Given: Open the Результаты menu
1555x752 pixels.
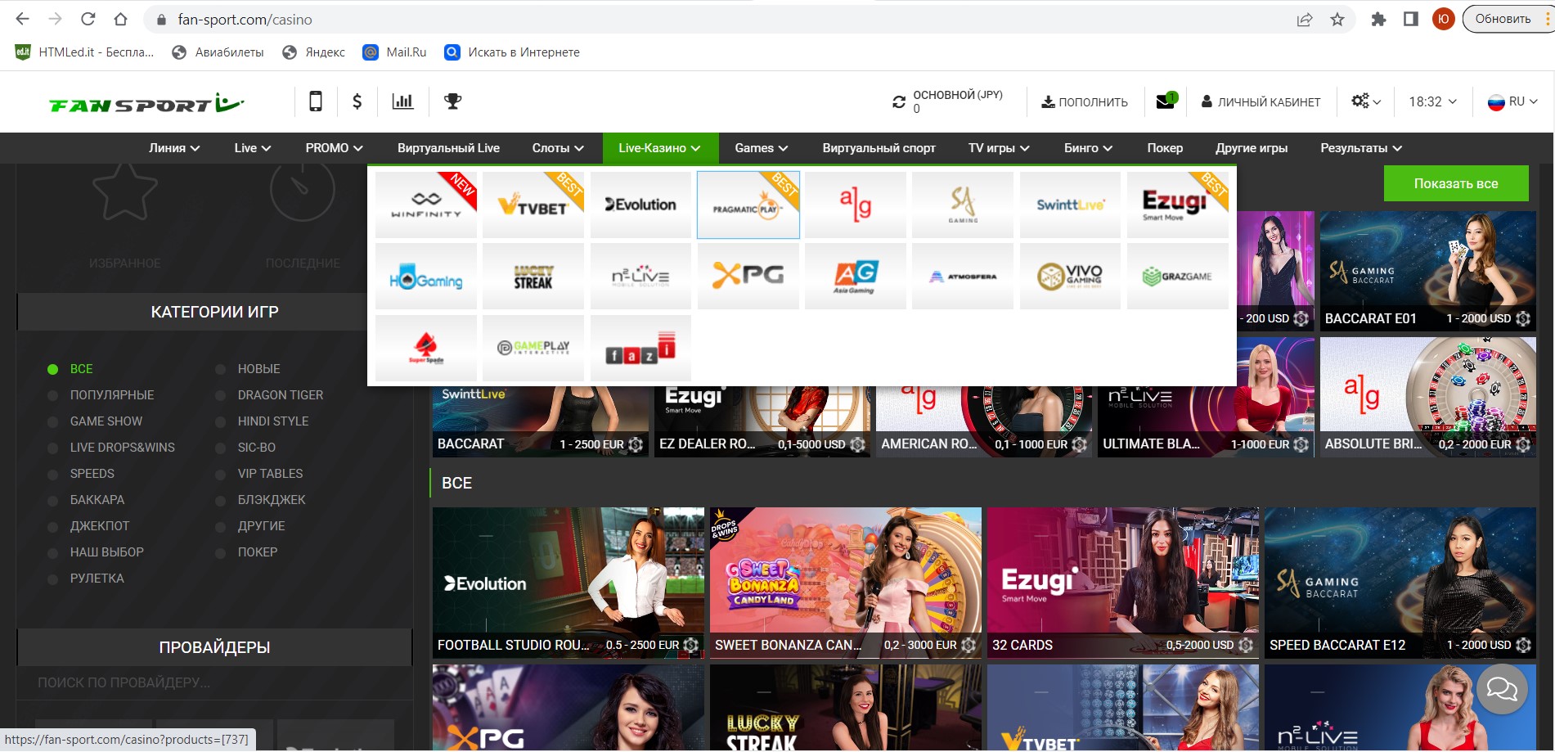Looking at the screenshot, I should pyautogui.click(x=1361, y=148).
